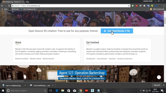166x93 pixels.
Task: Show hidden system tray icons
Action: [x=141, y=91]
